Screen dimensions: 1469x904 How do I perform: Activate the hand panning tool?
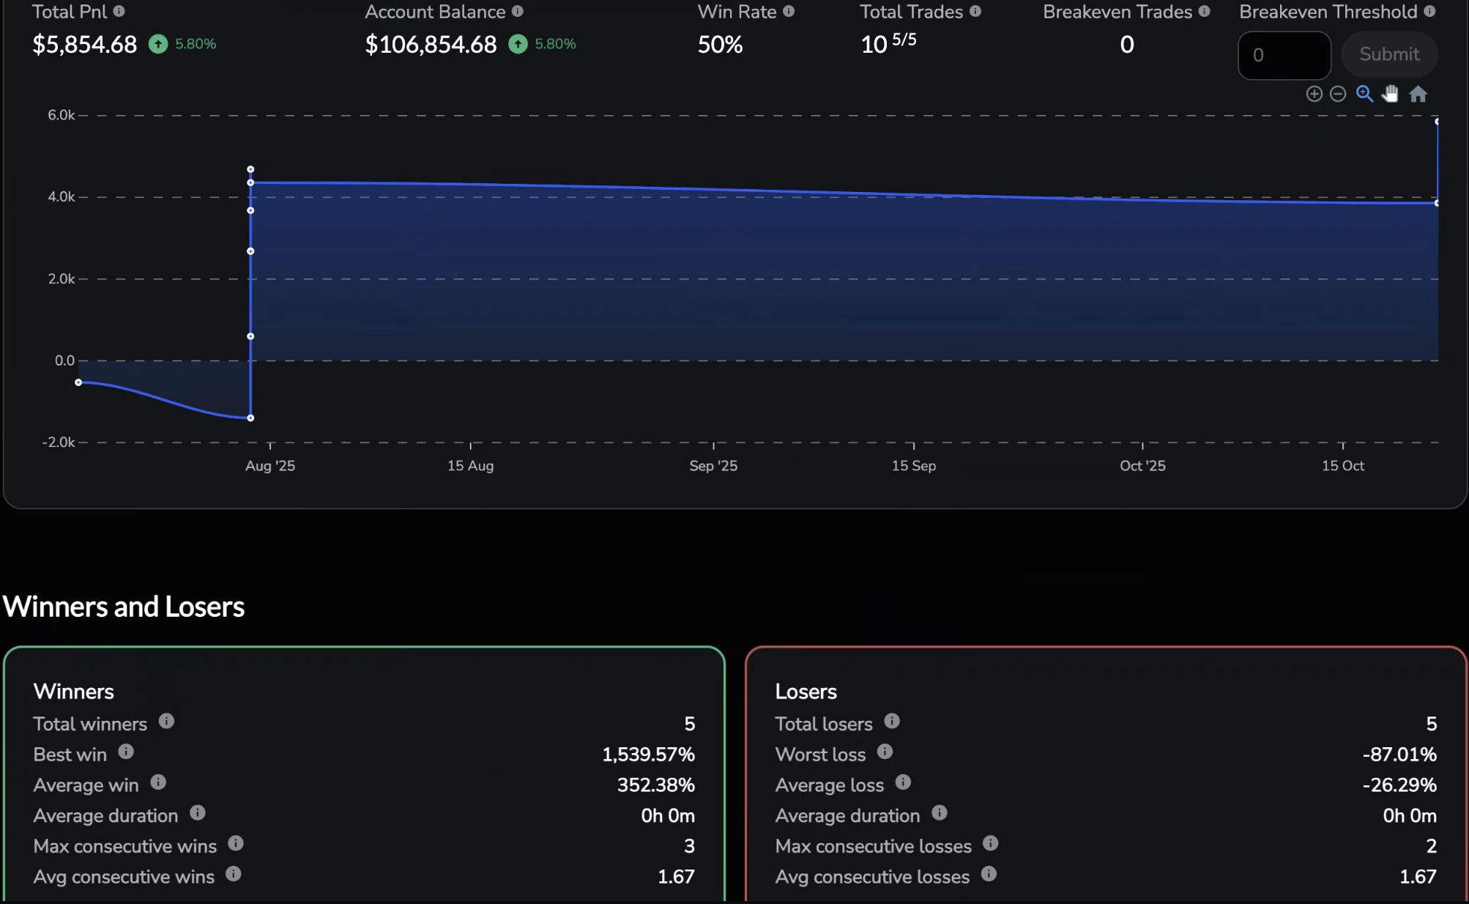[1390, 94]
